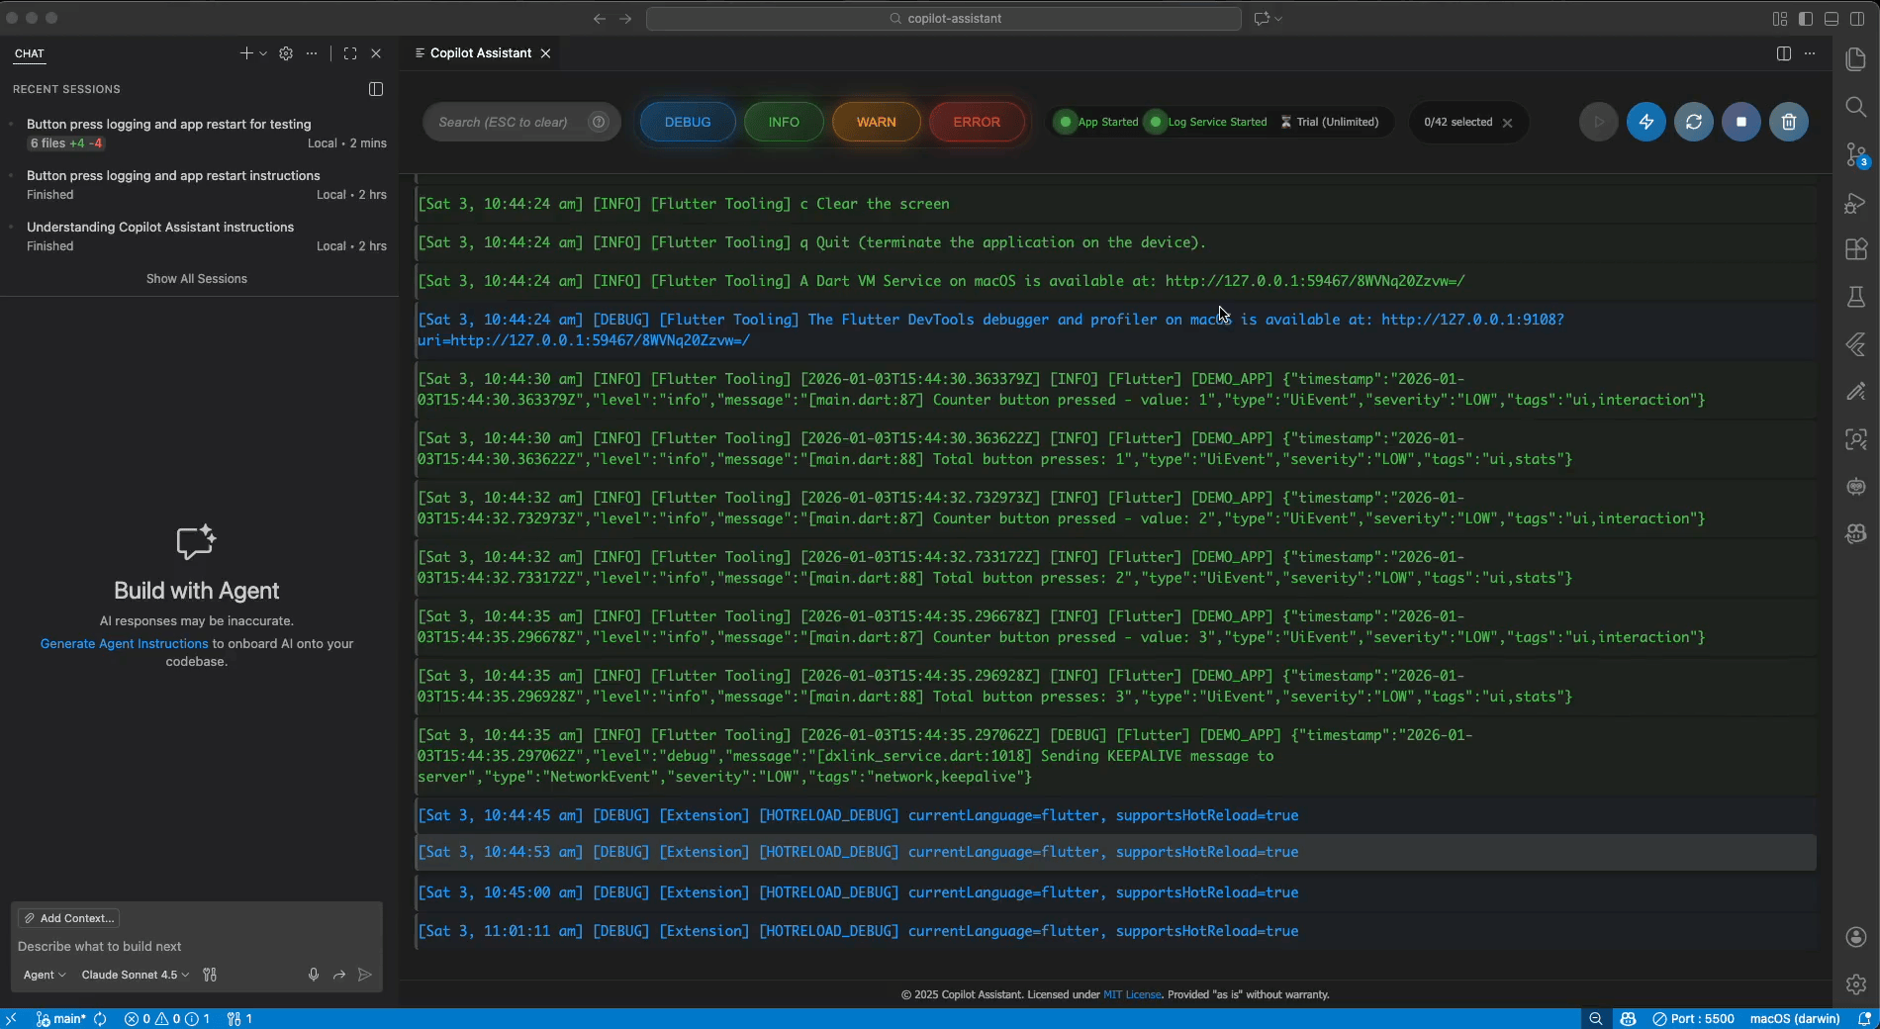Toggle the DEBUG log level filter
Screen dimensions: 1880x1029
pos(687,122)
